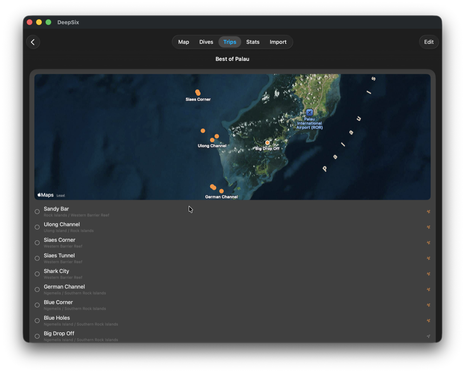Click the location-slash icon on Blue Corner row

tap(428, 305)
